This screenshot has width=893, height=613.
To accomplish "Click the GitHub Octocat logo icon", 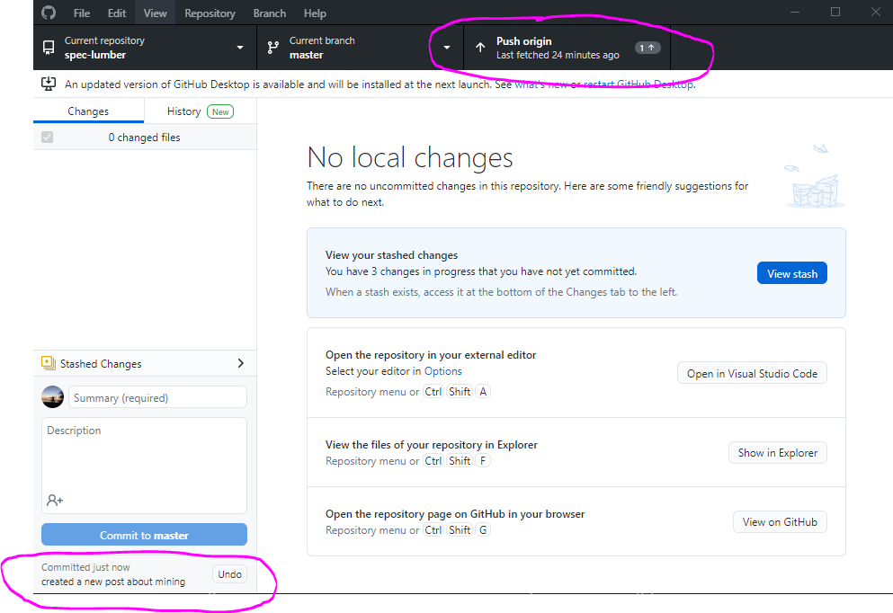I will [x=49, y=13].
